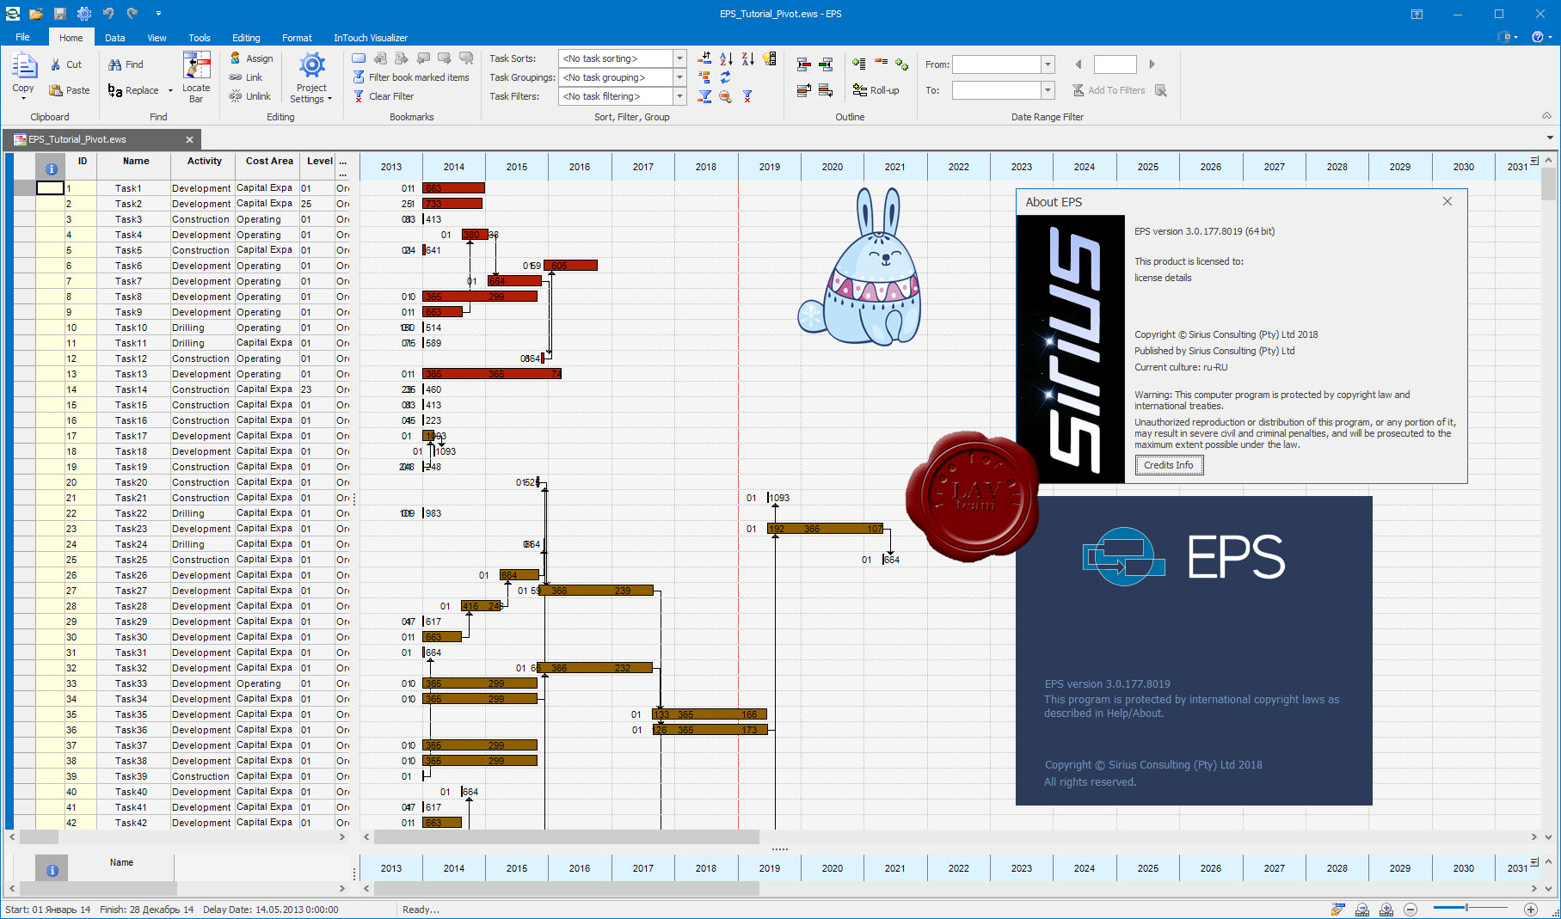The image size is (1561, 919).
Task: Click Link in Editing group
Action: pos(245,77)
